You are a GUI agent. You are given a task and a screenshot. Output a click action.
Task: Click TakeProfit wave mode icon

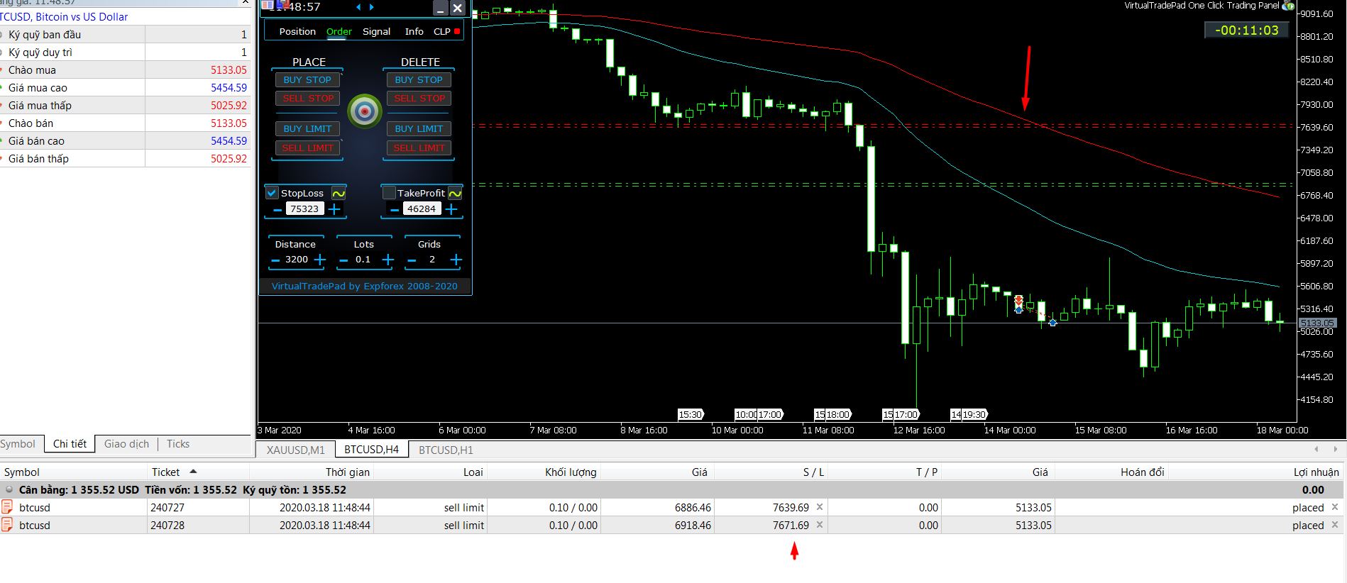(455, 193)
